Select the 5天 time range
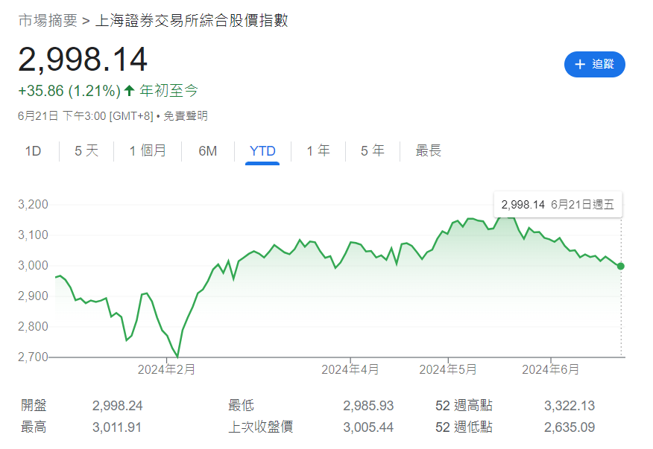Image resolution: width=653 pixels, height=449 pixels. (x=85, y=150)
